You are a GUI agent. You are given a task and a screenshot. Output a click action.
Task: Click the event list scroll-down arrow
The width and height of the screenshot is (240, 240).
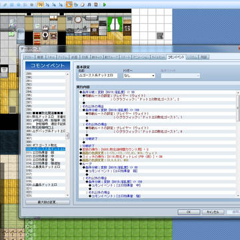(67, 195)
